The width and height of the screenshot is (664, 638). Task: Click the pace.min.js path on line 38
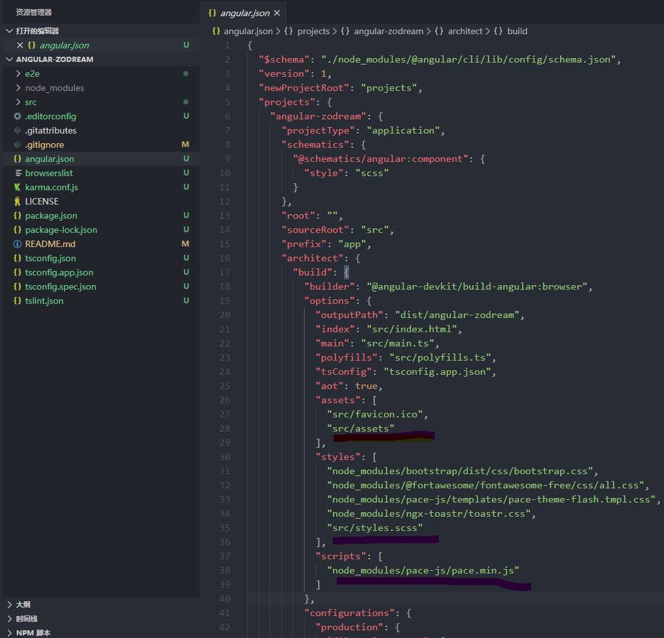coord(423,571)
